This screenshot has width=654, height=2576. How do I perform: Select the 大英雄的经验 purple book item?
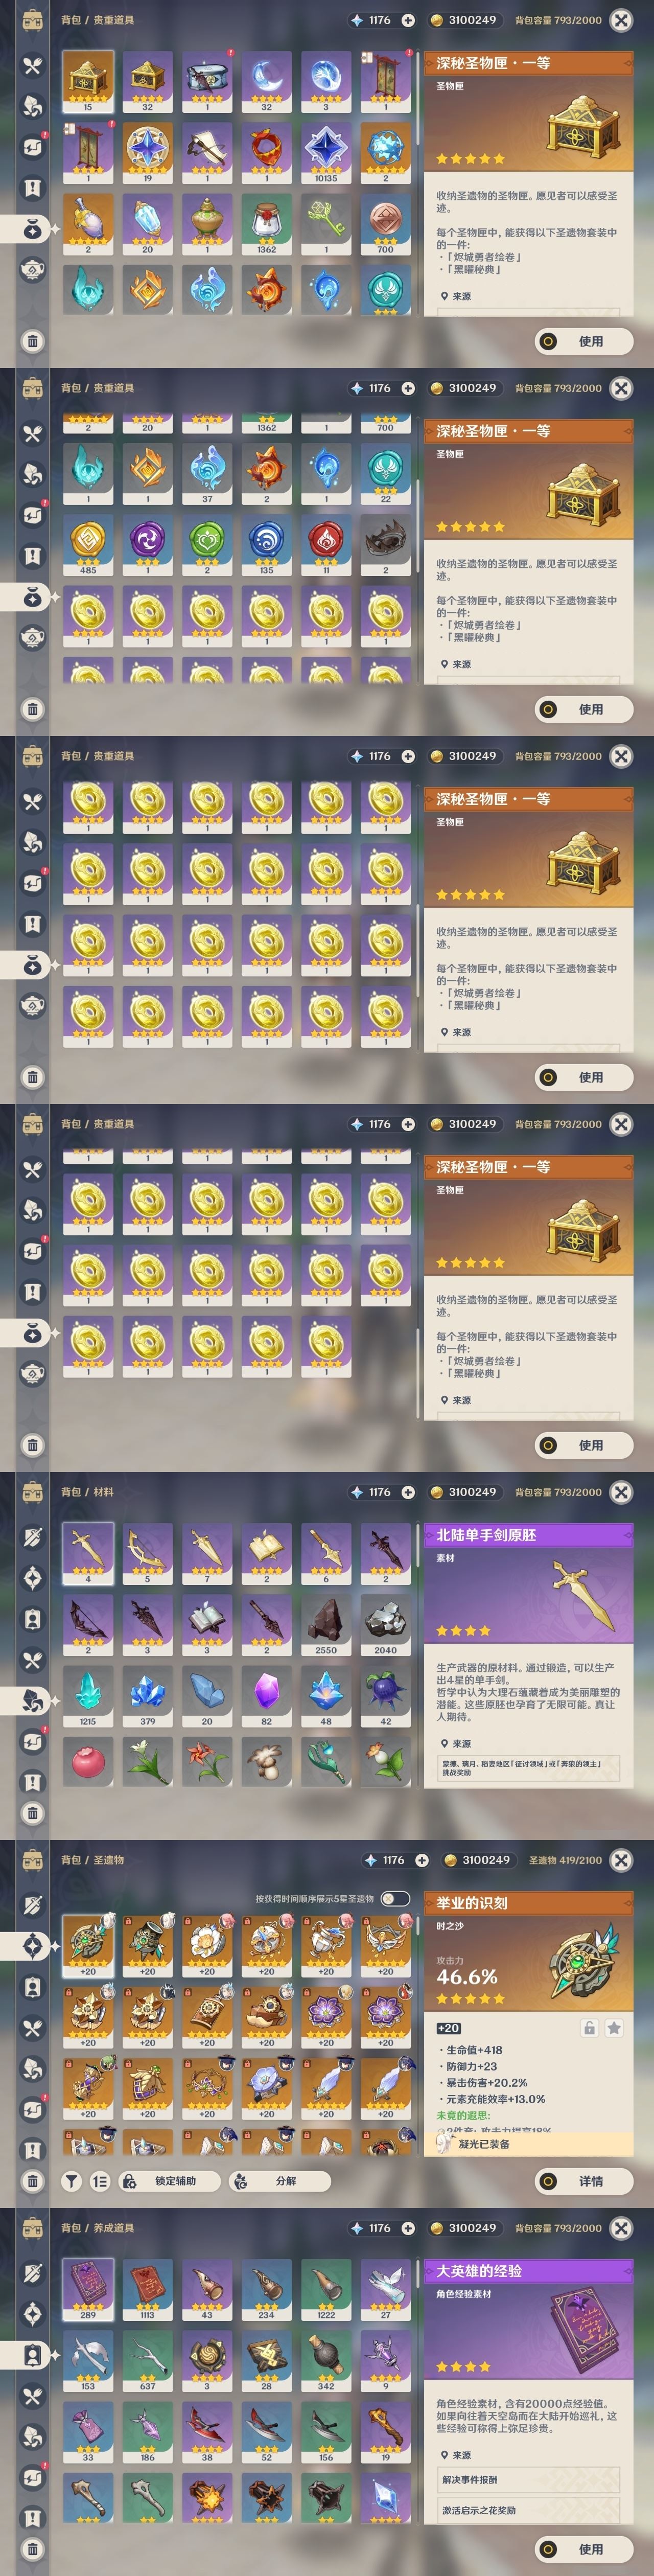pos(88,2288)
